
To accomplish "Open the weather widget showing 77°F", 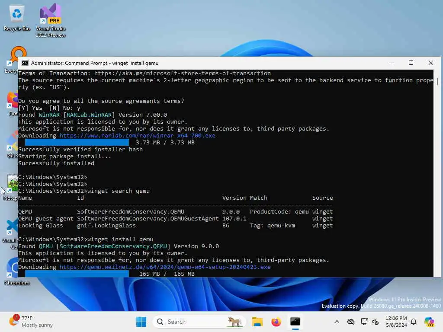I will tap(31, 322).
